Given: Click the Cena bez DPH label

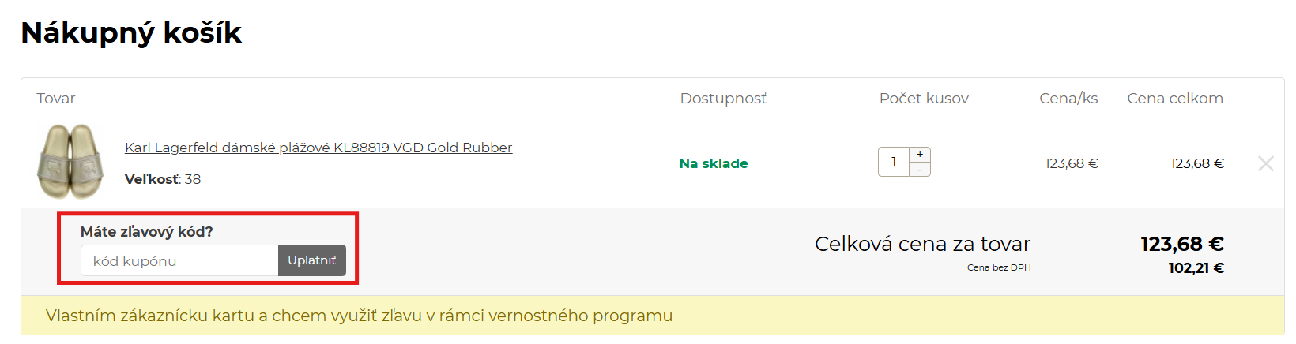Looking at the screenshot, I should (999, 267).
